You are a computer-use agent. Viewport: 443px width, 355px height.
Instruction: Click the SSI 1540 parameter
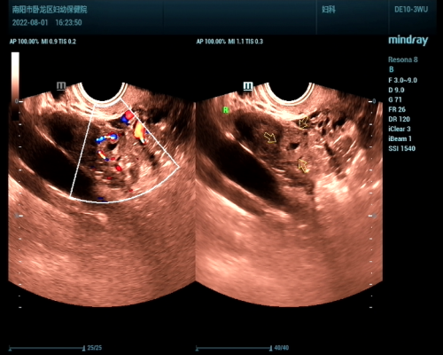tap(402, 148)
